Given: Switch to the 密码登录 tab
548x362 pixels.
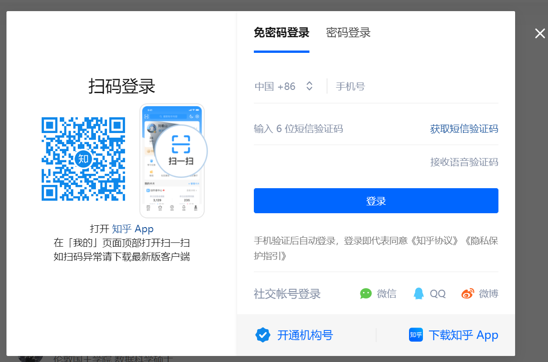Looking at the screenshot, I should [348, 32].
